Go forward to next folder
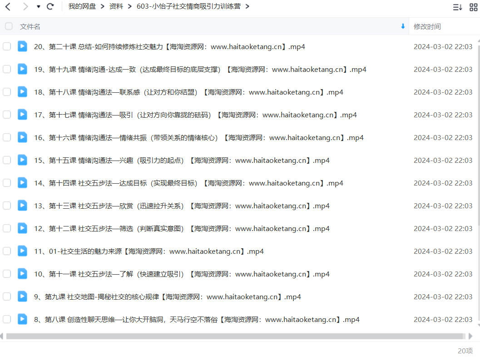 click(x=25, y=6)
